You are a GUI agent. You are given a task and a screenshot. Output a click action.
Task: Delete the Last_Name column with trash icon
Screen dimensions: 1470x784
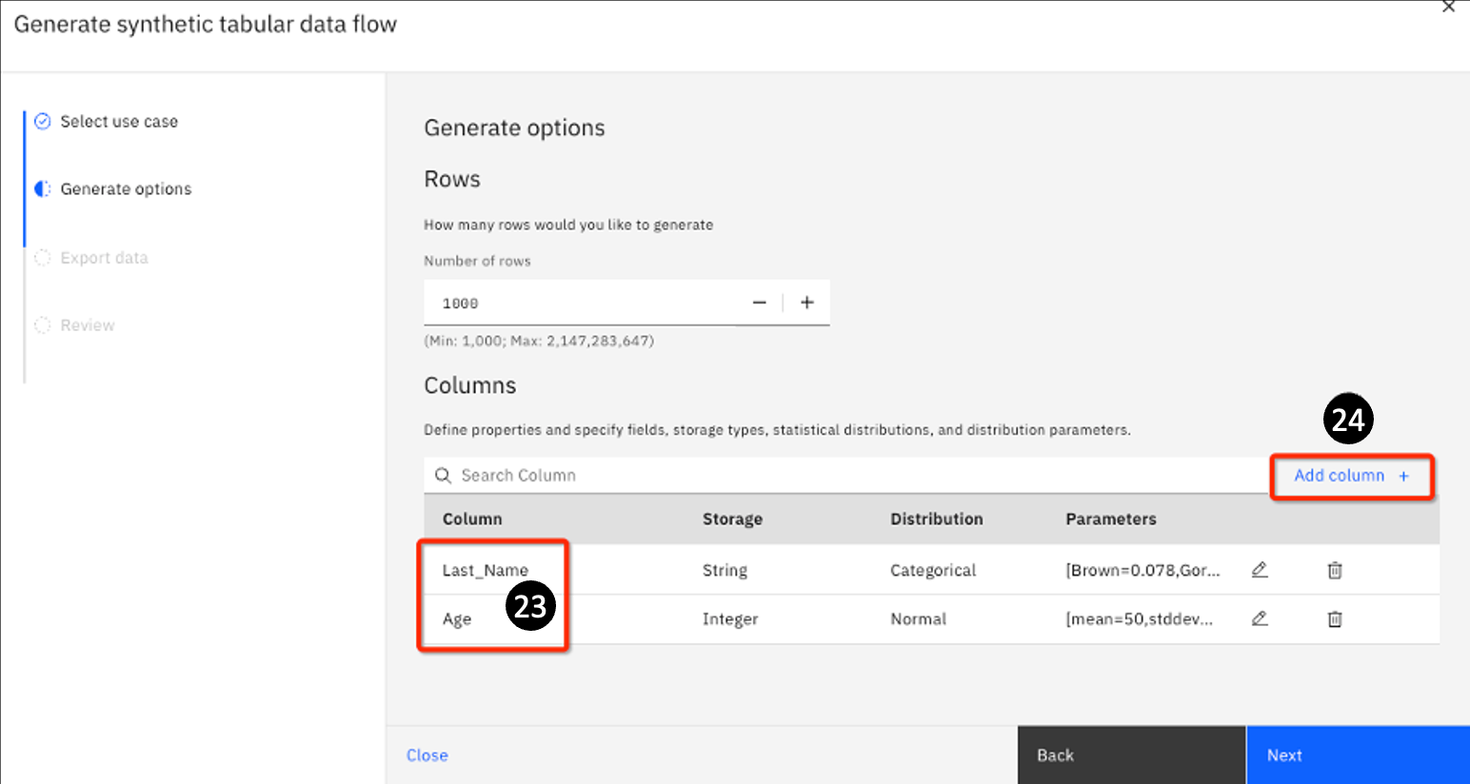pos(1335,570)
